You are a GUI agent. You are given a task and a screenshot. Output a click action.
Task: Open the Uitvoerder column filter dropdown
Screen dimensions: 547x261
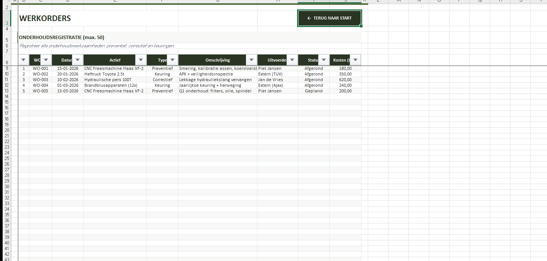click(x=292, y=60)
